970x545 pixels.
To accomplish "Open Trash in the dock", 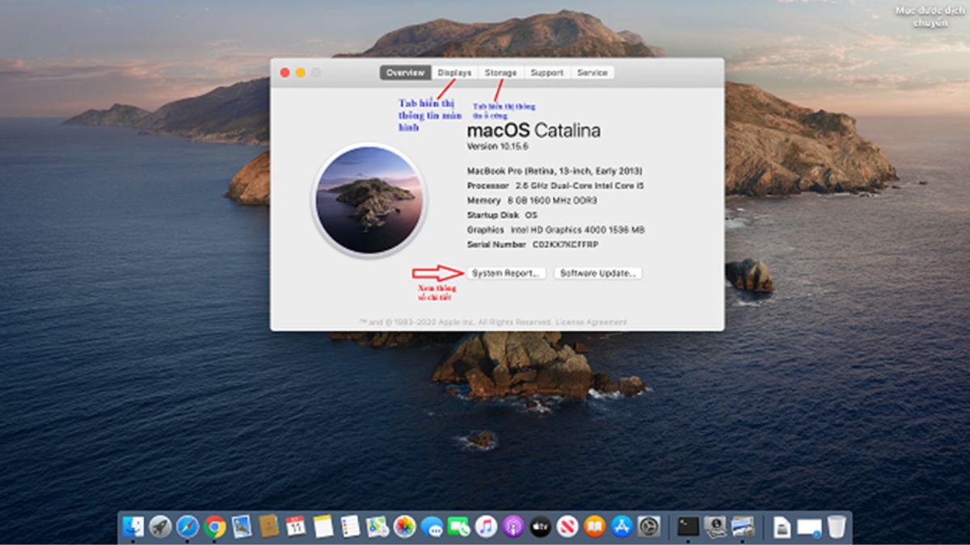I will [837, 527].
